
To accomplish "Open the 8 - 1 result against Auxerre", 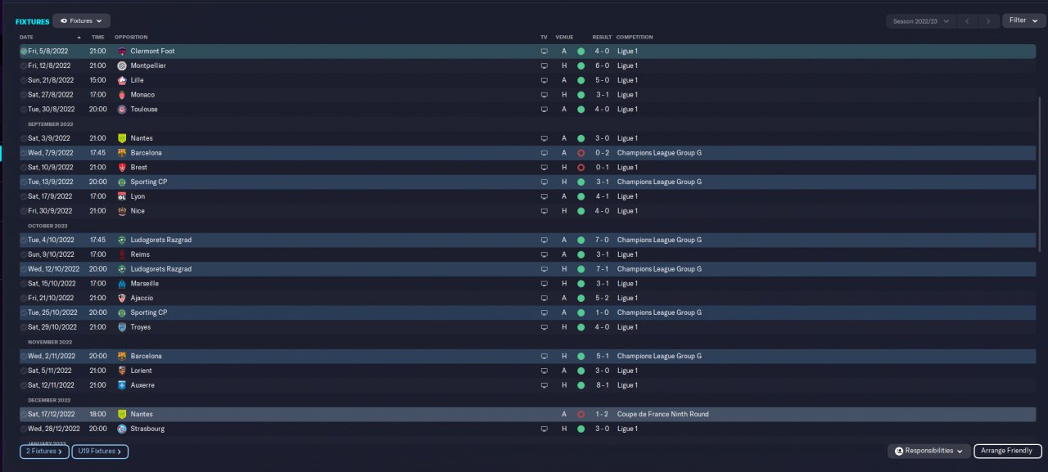I will tap(602, 385).
